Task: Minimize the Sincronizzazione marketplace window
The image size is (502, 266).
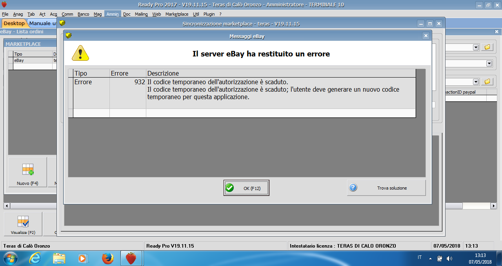Action: (x=421, y=24)
